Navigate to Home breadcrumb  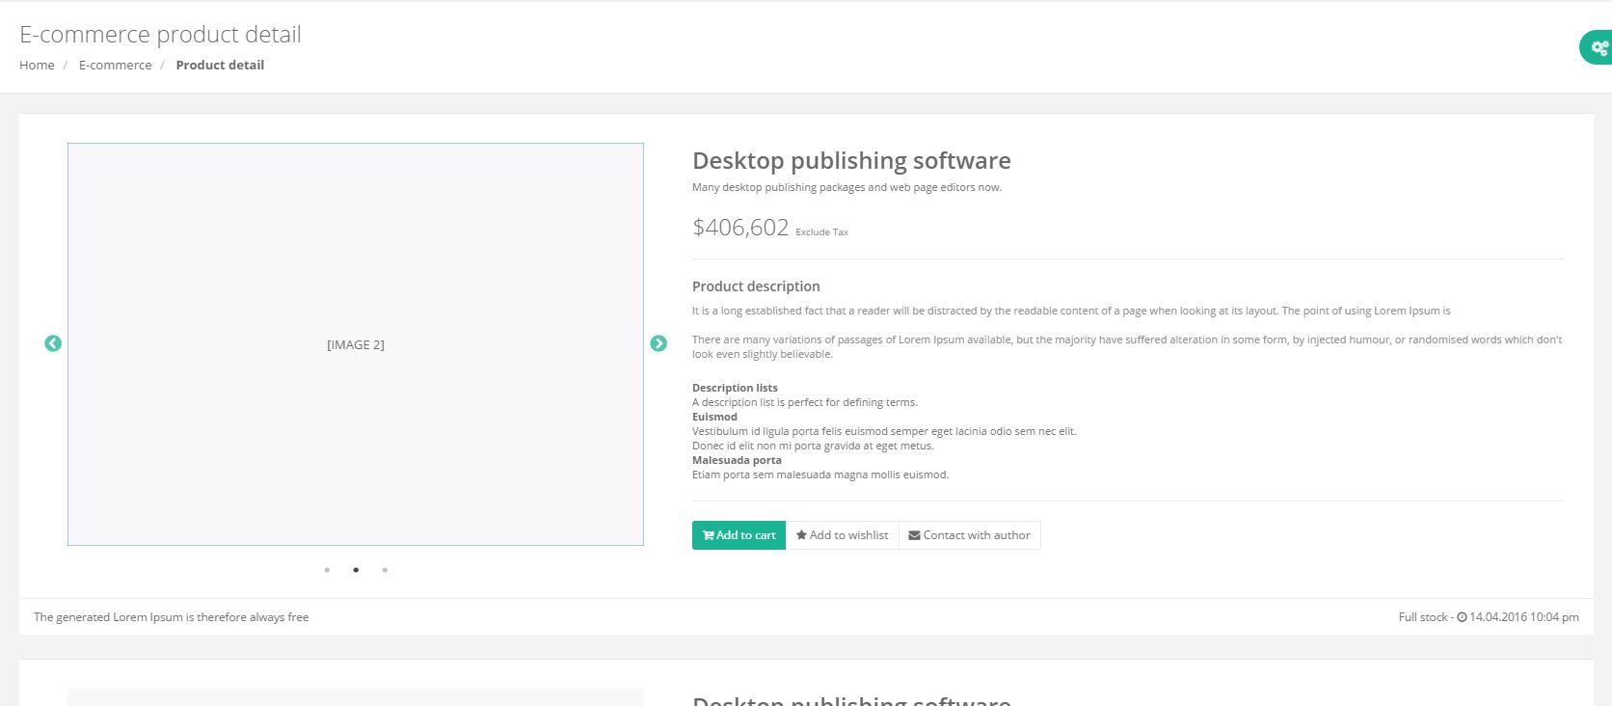coord(37,65)
